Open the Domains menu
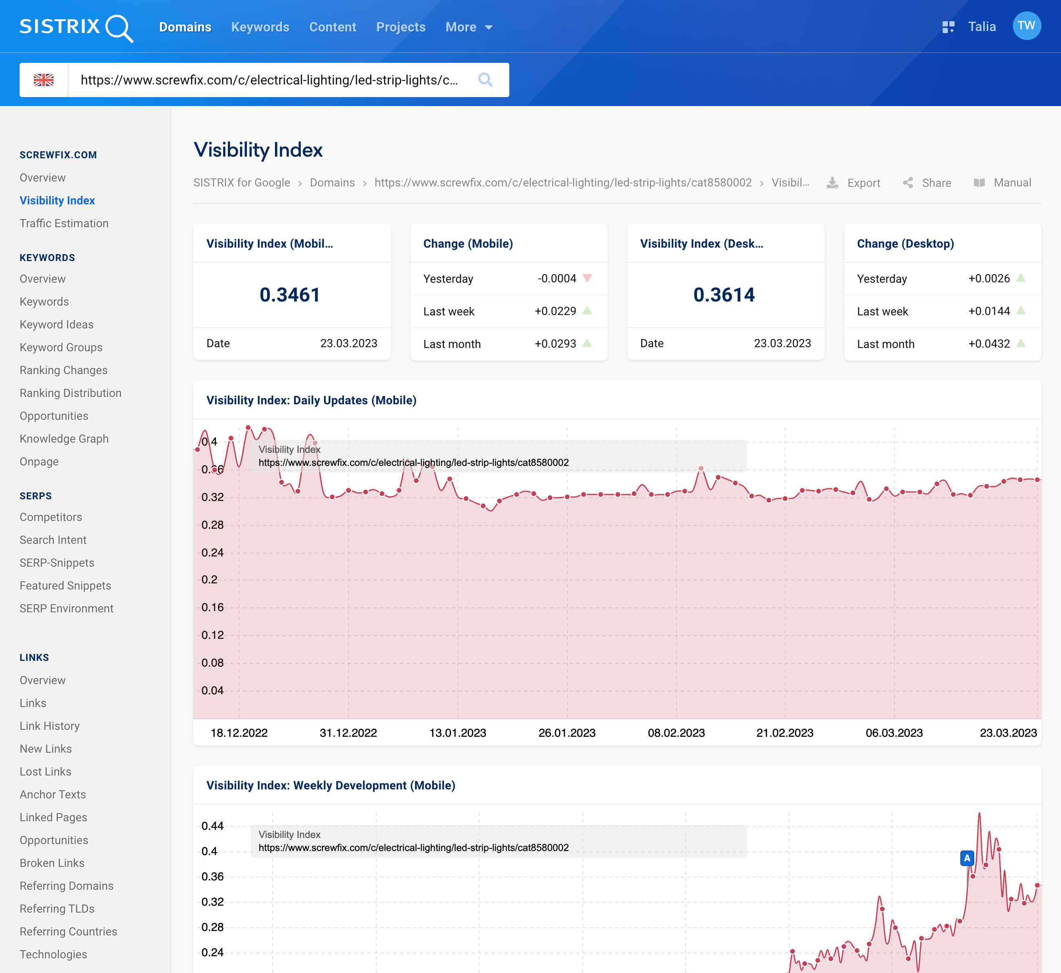This screenshot has width=1061, height=973. point(185,27)
